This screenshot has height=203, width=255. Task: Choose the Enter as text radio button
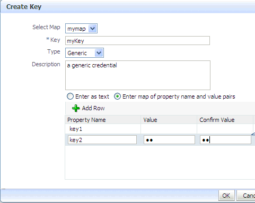click(70, 96)
